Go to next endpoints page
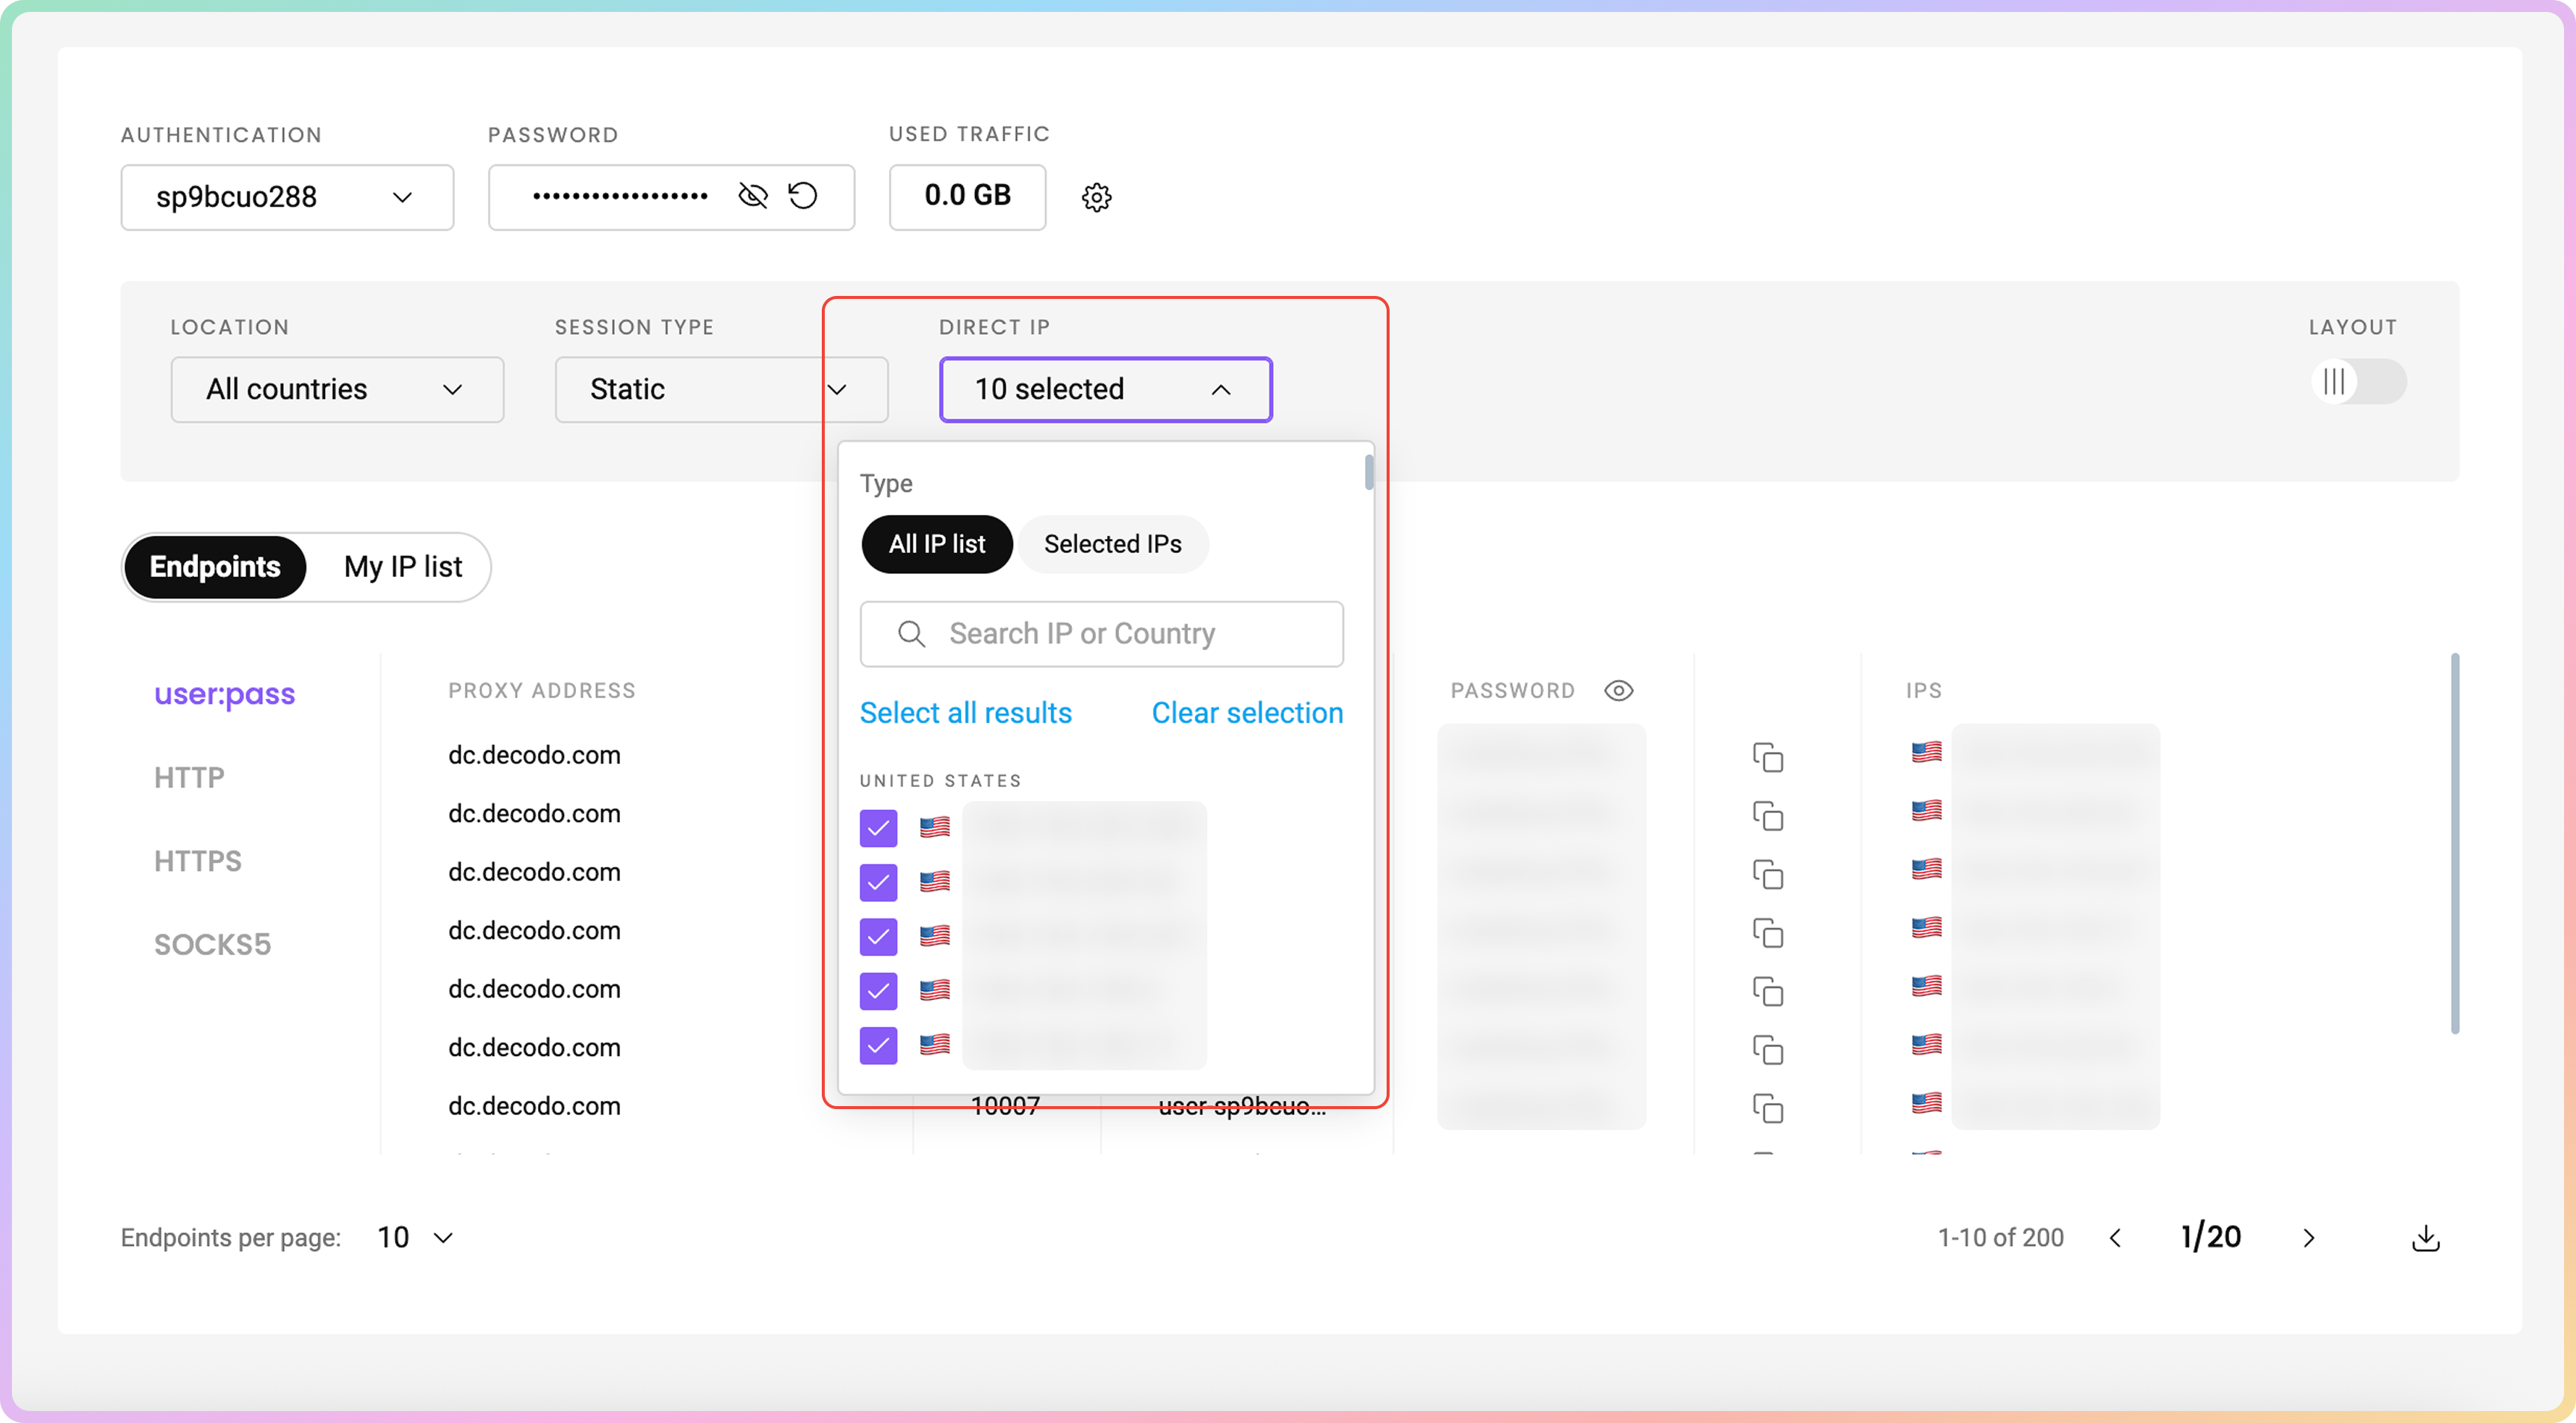This screenshot has width=2576, height=1423. coord(2308,1238)
